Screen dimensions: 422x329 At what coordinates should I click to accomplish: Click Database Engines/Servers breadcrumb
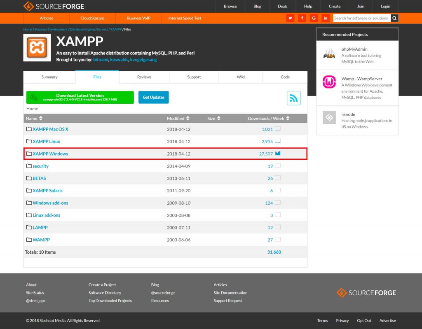(x=89, y=29)
